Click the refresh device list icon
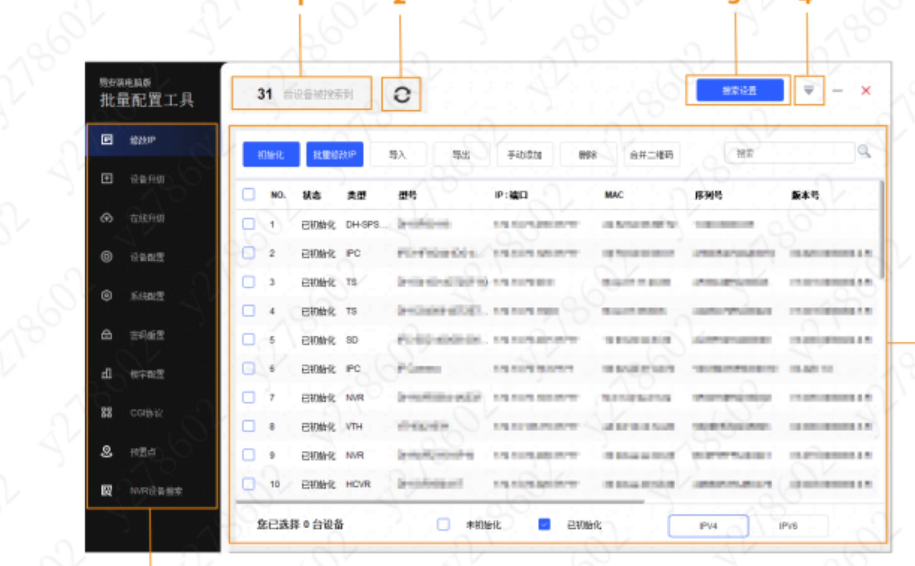 [402, 95]
